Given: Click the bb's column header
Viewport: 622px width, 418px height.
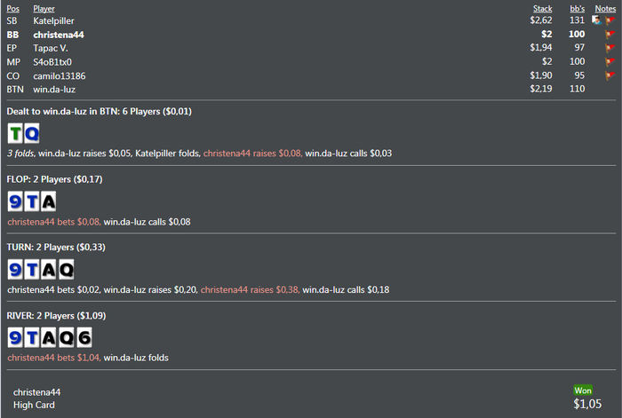Looking at the screenshot, I should pyautogui.click(x=578, y=8).
